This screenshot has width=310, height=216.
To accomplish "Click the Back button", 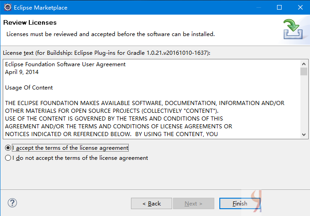I will coord(152,203).
